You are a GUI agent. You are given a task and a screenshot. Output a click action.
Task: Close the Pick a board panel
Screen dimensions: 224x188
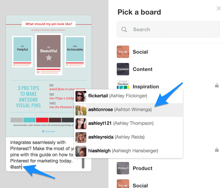218,8
